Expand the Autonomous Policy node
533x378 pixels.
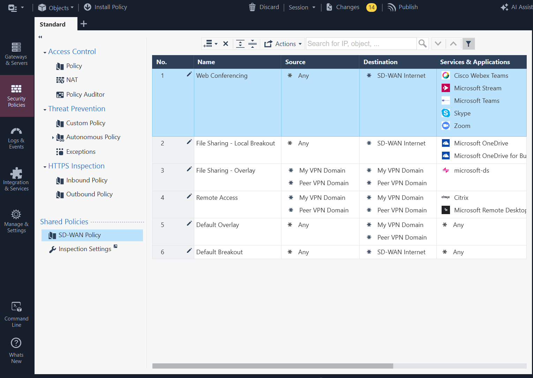pos(53,137)
